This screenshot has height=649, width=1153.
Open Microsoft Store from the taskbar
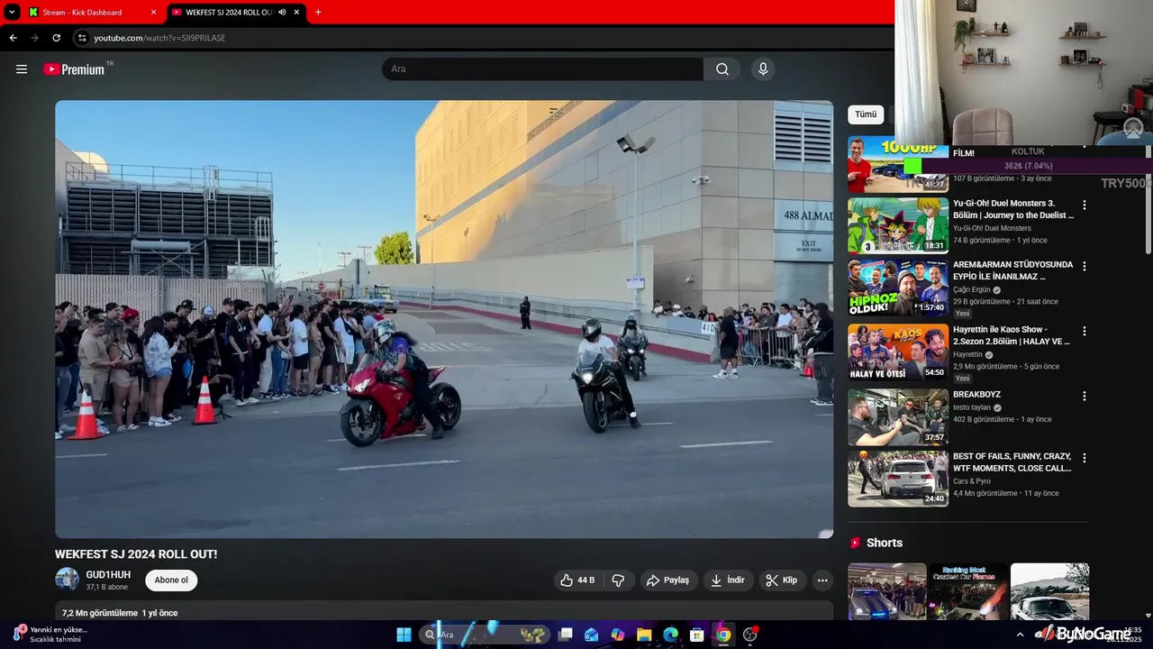(696, 635)
